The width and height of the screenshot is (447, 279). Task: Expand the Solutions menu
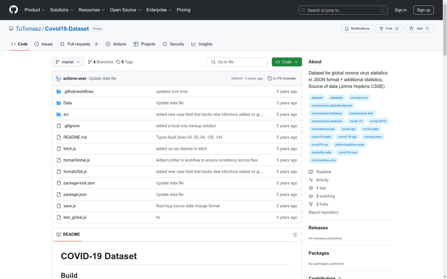[61, 10]
